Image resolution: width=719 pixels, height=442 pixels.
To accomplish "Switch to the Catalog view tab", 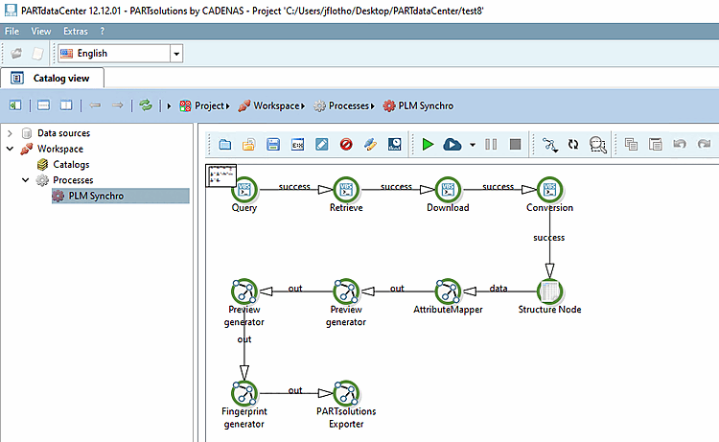I will pyautogui.click(x=53, y=78).
